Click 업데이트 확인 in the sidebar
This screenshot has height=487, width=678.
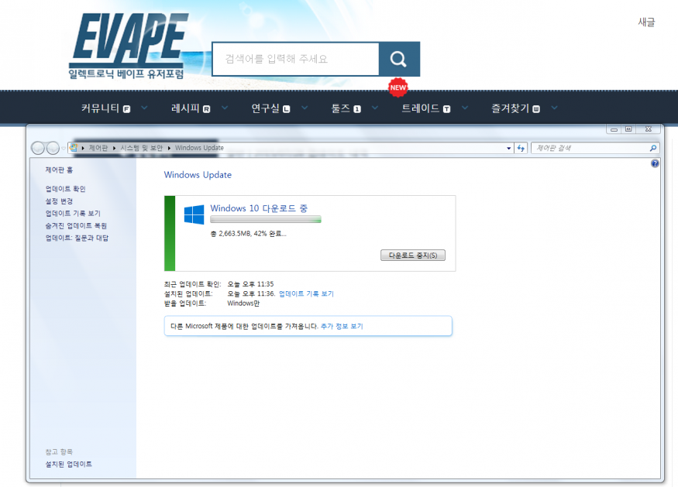click(66, 189)
